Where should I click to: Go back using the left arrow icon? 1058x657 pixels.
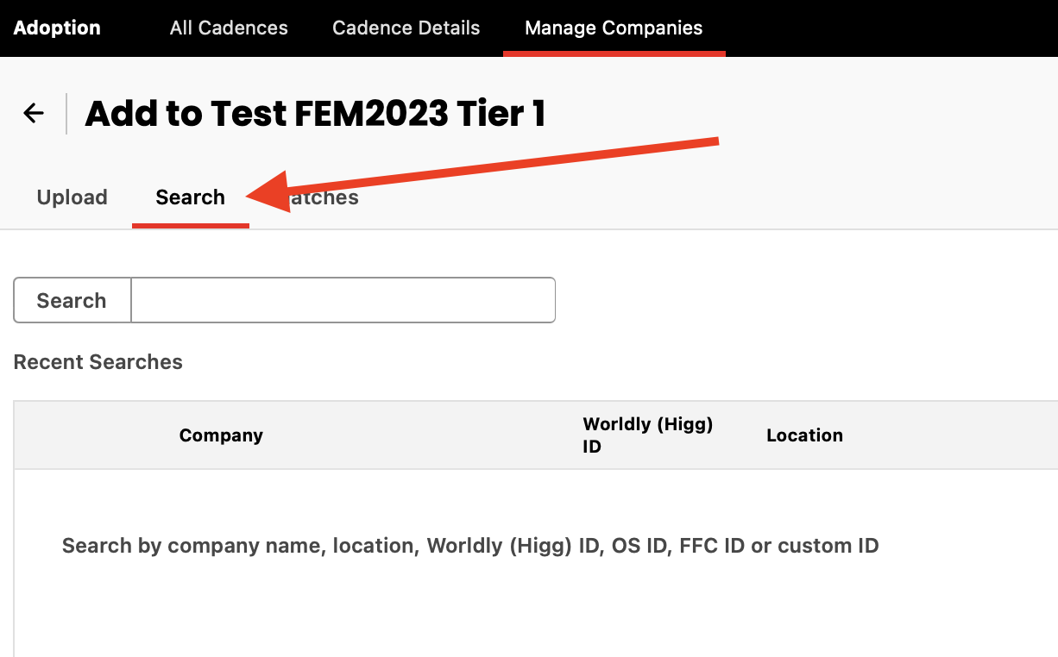coord(34,113)
